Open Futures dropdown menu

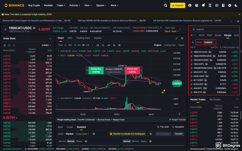coord(75,5)
